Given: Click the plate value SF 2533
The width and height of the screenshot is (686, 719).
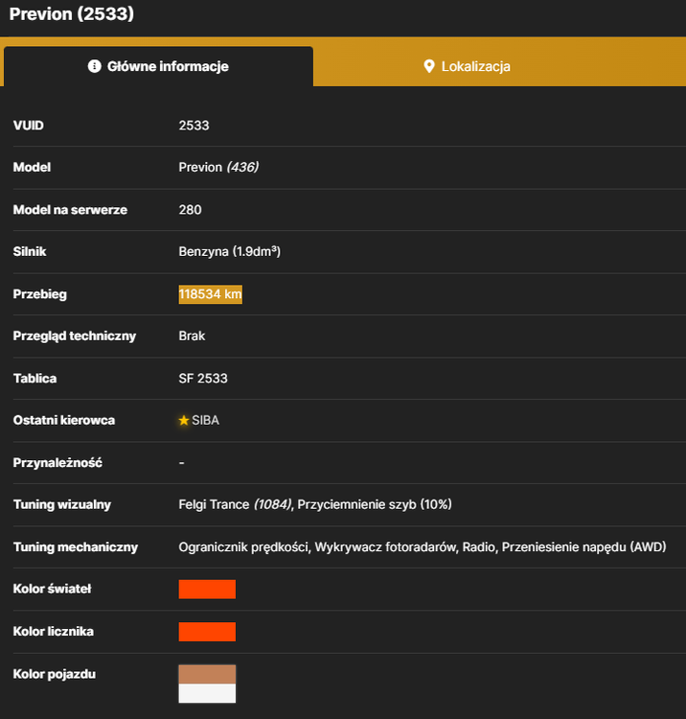Looking at the screenshot, I should pos(203,379).
